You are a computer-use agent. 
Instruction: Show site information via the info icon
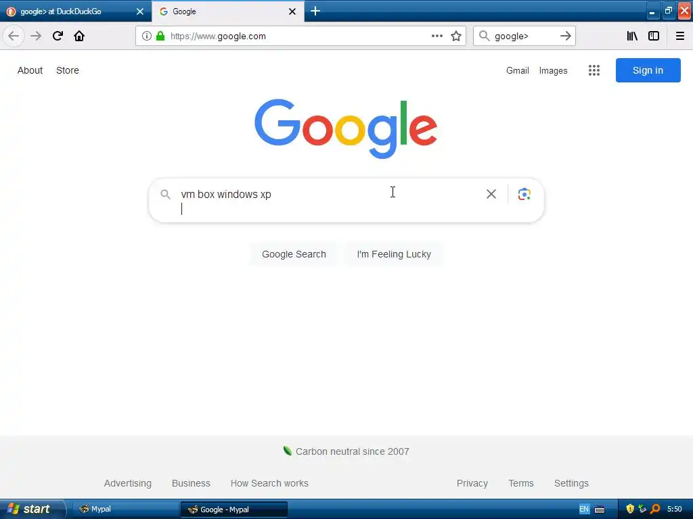147,36
